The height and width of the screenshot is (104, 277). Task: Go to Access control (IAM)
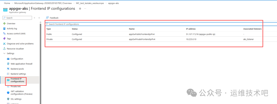[16, 34]
